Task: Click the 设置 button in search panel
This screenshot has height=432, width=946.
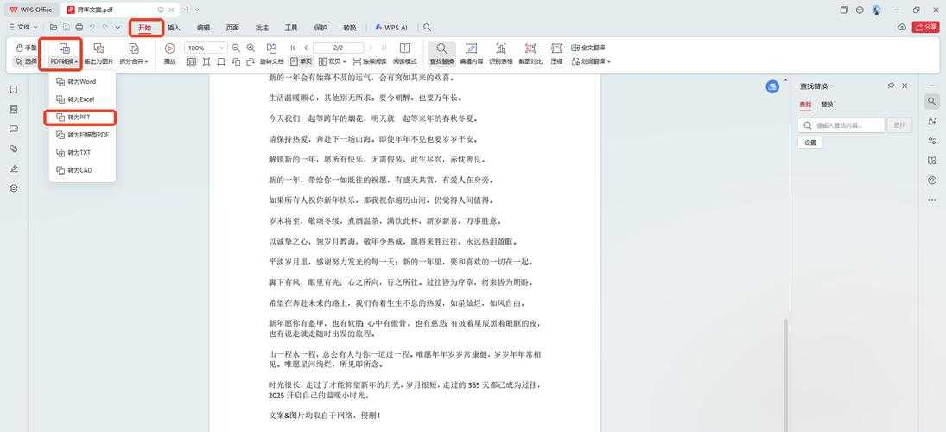Action: (x=810, y=143)
